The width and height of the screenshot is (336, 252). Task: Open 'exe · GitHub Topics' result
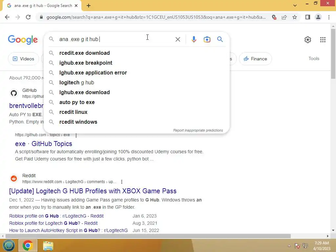(x=44, y=144)
